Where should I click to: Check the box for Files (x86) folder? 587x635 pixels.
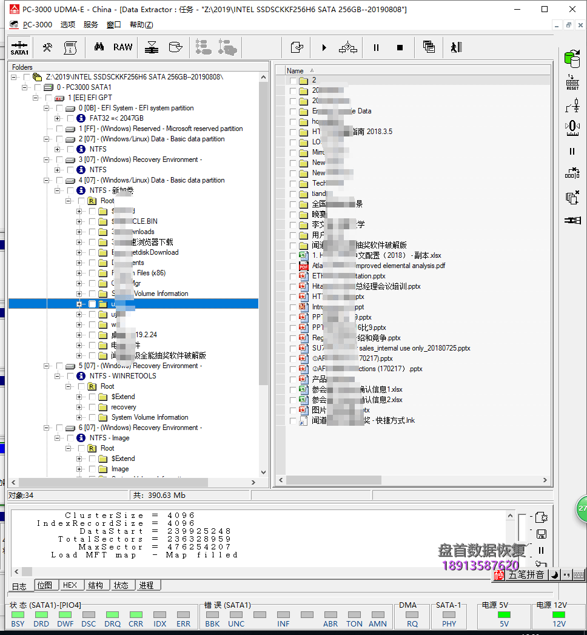pos(92,274)
